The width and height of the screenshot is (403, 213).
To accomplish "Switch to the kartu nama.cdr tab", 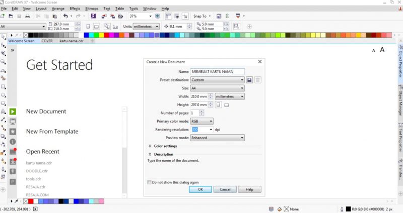I will 72,41.
